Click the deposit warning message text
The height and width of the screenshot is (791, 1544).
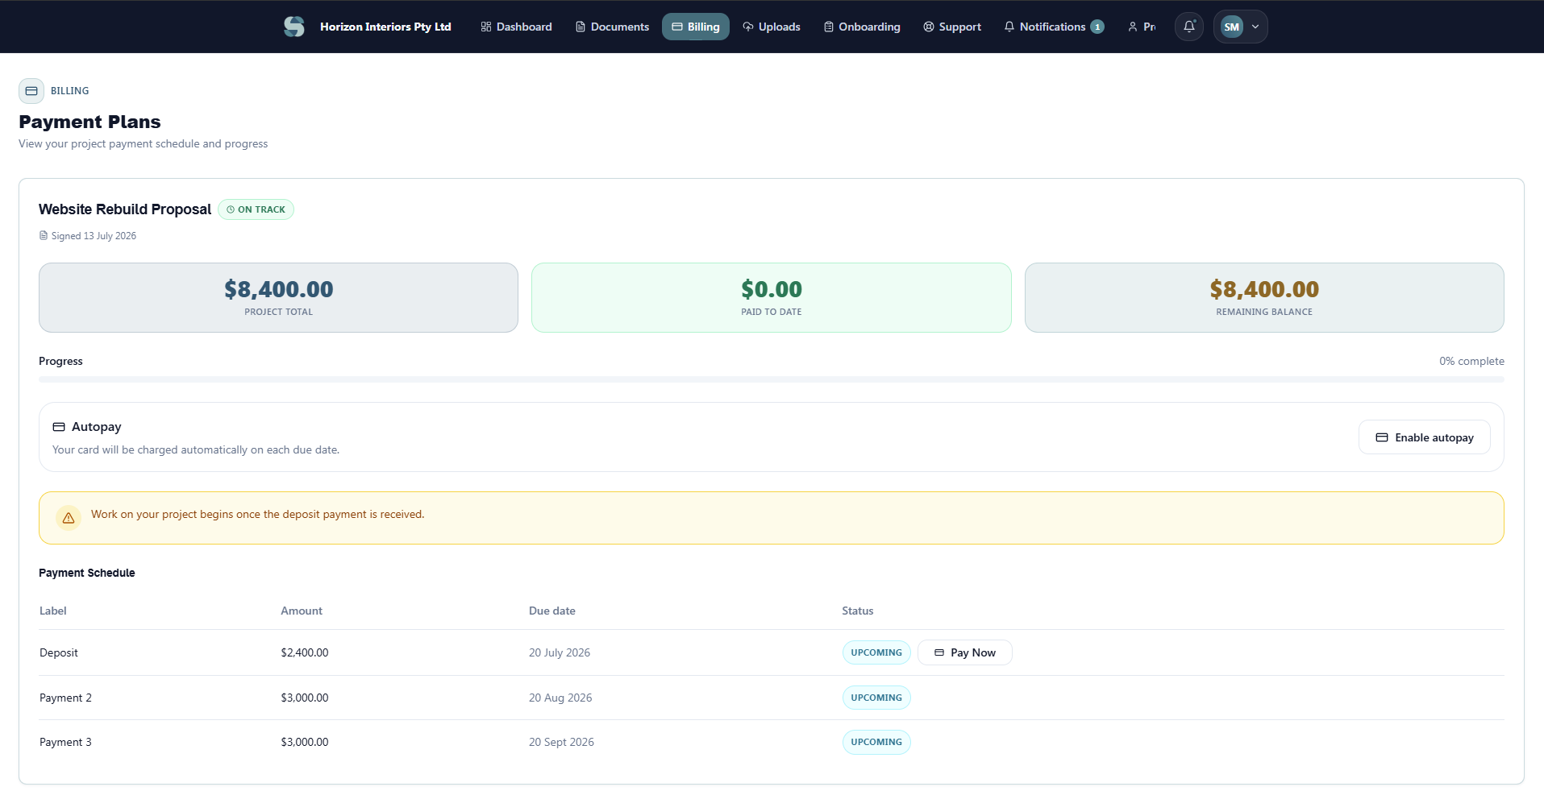click(257, 514)
